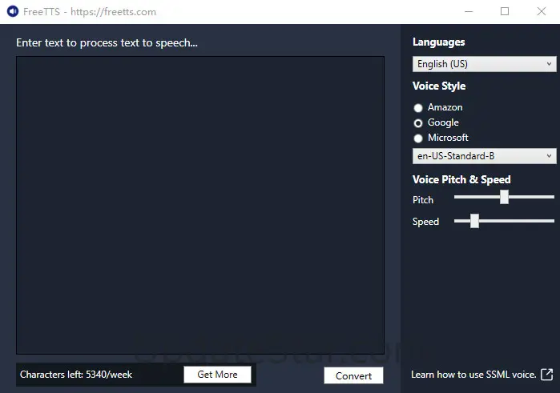The image size is (560, 393).
Task: Click the Enter text to process prompt label
Action: coord(107,43)
